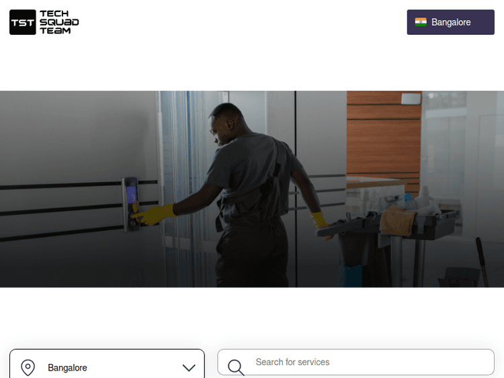Click the India flag icon
This screenshot has height=378, width=504.
pos(421,22)
